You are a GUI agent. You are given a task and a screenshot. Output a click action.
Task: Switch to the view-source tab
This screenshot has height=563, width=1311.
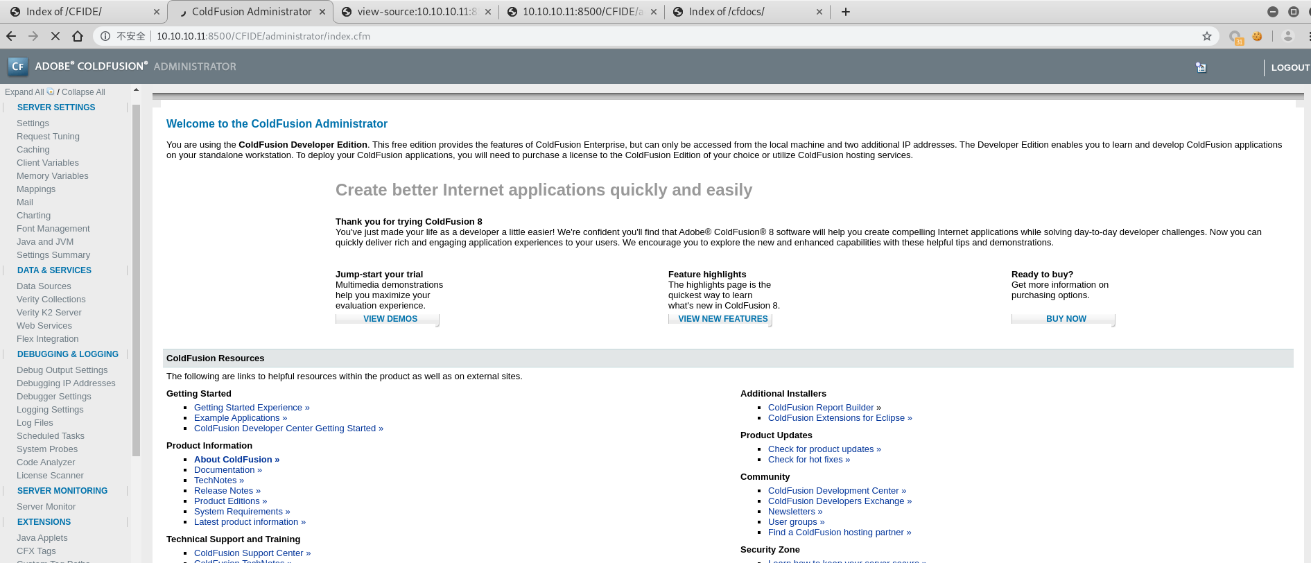pyautogui.click(x=416, y=12)
